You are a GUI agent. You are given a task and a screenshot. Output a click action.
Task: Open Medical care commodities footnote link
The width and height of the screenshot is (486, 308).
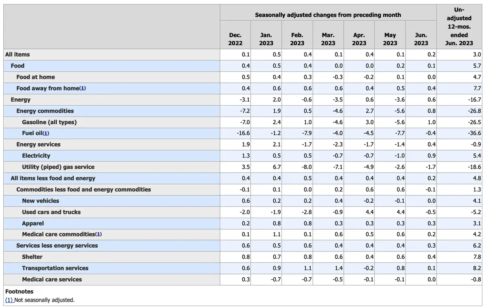[98, 234]
